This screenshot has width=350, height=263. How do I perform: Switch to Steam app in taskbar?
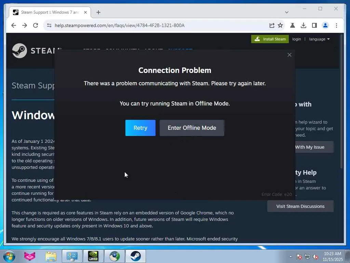point(135,256)
